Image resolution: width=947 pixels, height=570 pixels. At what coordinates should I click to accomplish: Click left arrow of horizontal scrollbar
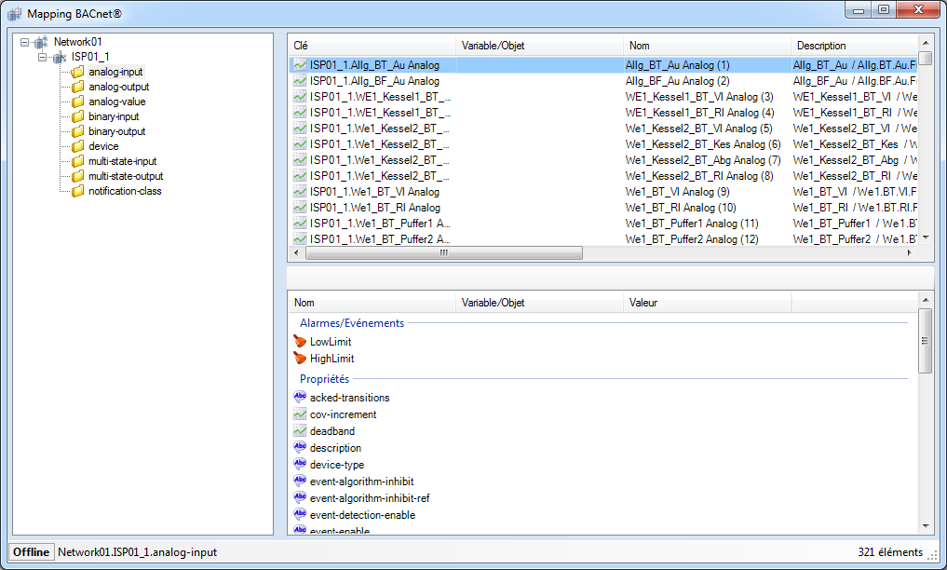tap(296, 253)
